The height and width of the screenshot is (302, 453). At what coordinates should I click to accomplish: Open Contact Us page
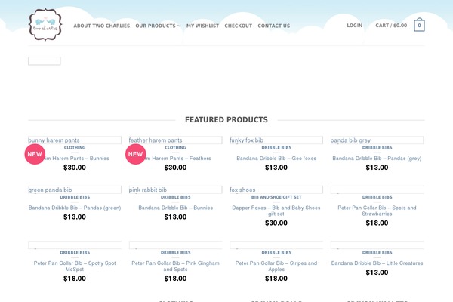pyautogui.click(x=274, y=26)
